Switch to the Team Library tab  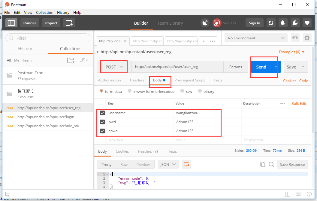point(170,23)
